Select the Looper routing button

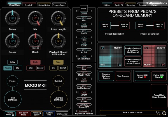(x=40, y=68)
